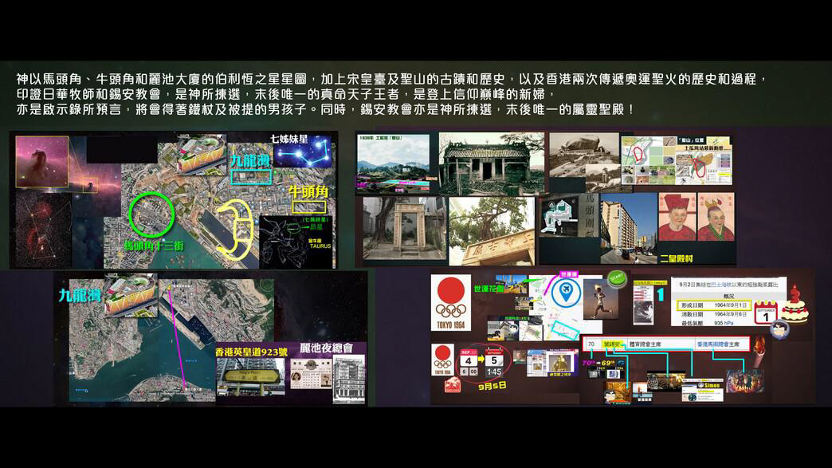Open the old temple building photo
This screenshot has width=832, height=468.
[x=491, y=163]
